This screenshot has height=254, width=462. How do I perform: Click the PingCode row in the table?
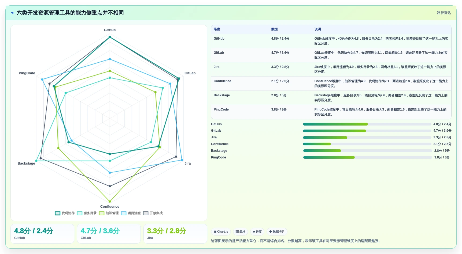(331, 112)
